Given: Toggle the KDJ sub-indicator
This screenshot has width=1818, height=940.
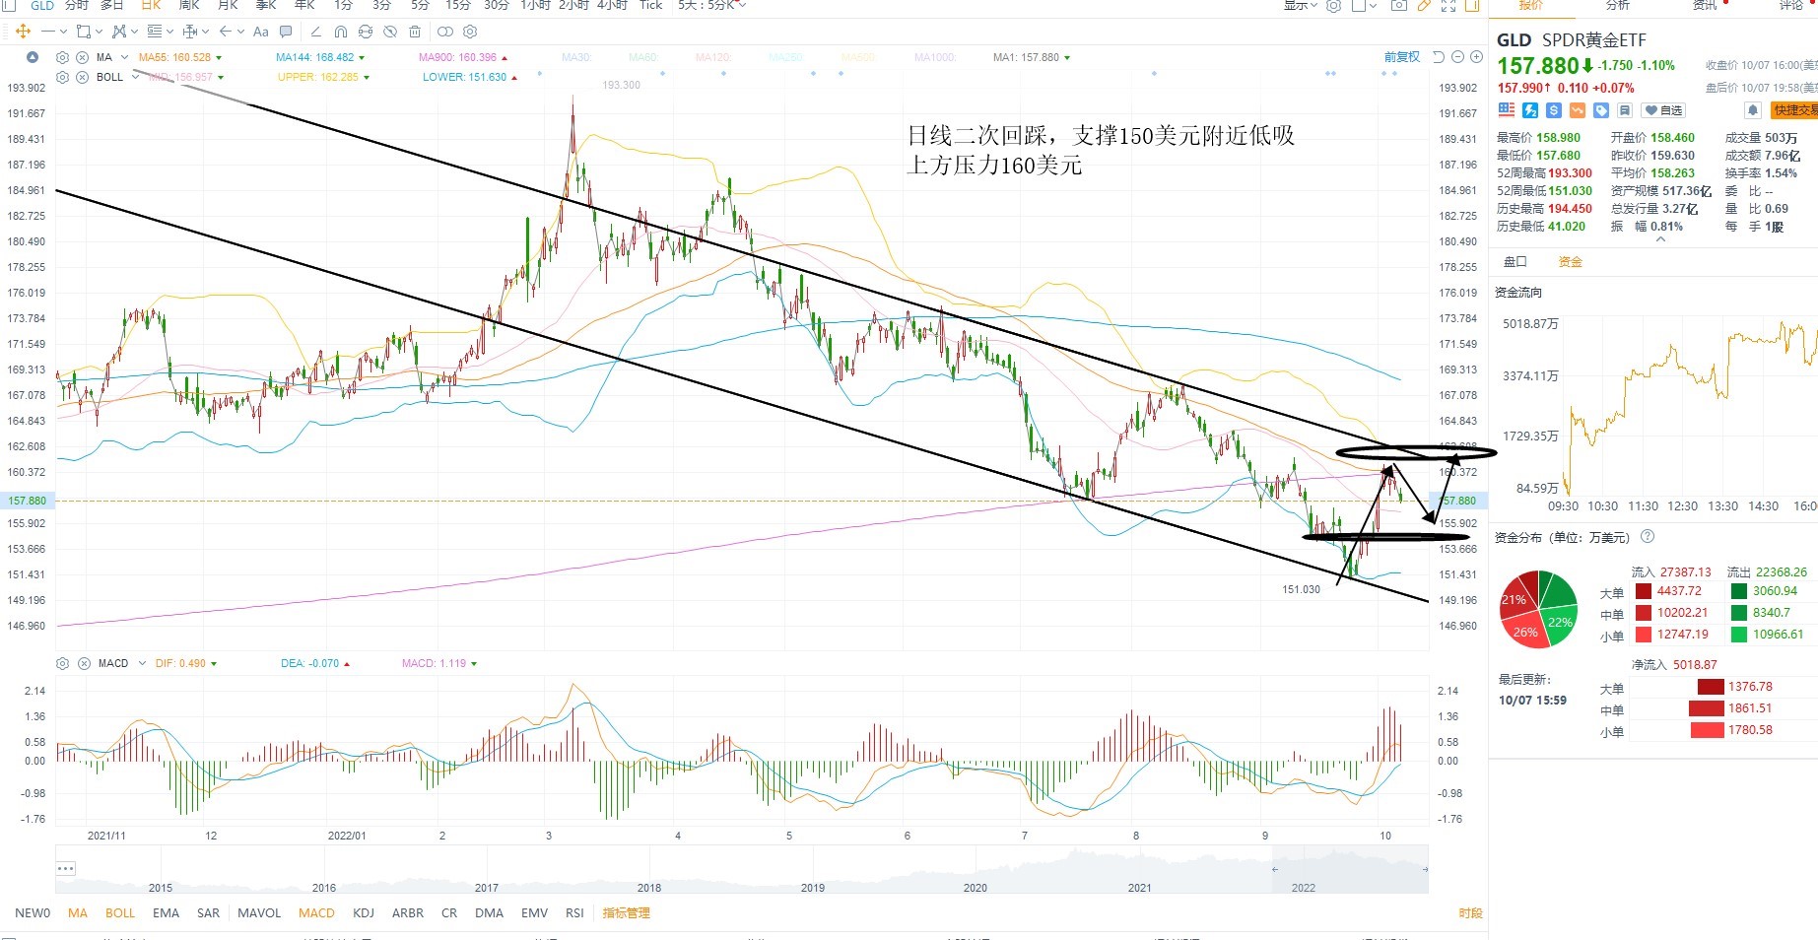Looking at the screenshot, I should tap(364, 913).
